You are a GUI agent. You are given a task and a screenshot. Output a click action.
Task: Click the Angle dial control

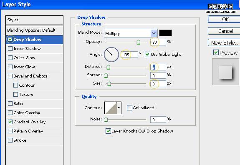pyautogui.click(x=111, y=55)
